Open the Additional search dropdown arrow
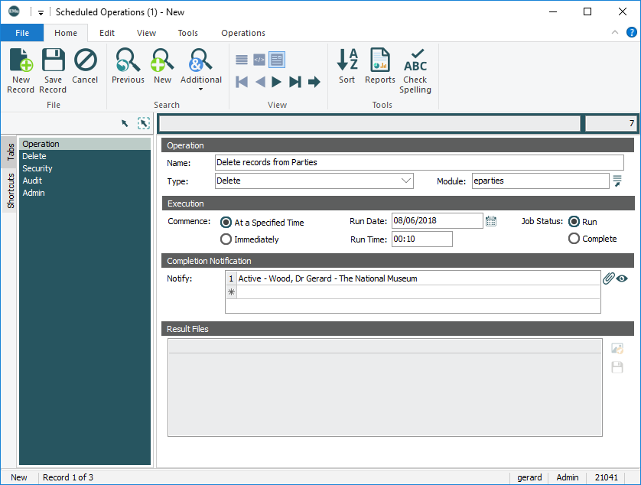 201,89
